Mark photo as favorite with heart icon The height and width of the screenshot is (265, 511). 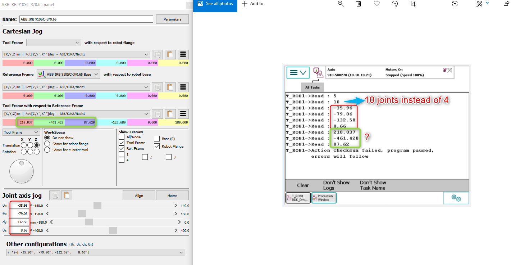tap(377, 4)
